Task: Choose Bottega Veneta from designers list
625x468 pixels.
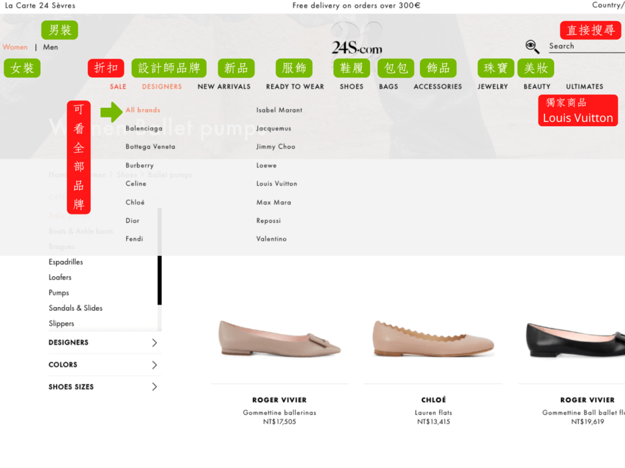Action: 150,146
